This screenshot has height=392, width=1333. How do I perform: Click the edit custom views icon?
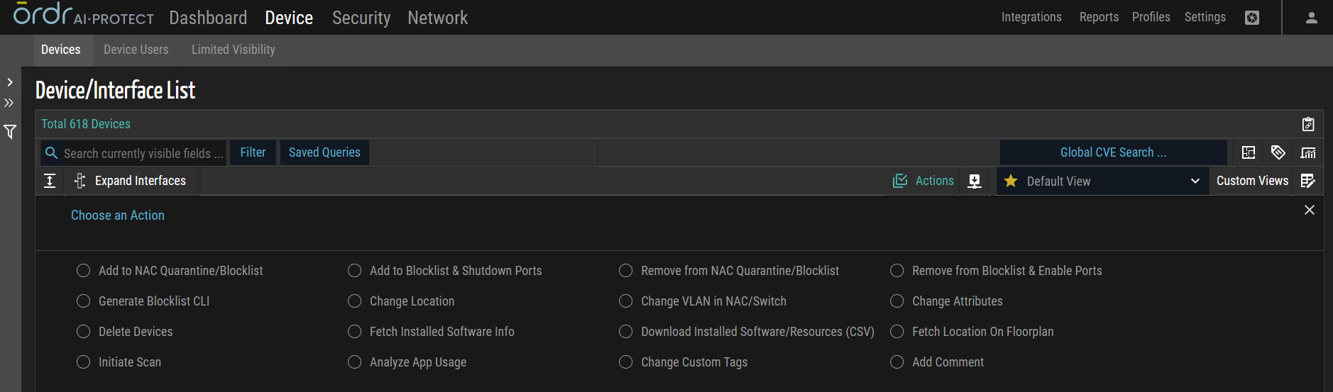pyautogui.click(x=1308, y=181)
